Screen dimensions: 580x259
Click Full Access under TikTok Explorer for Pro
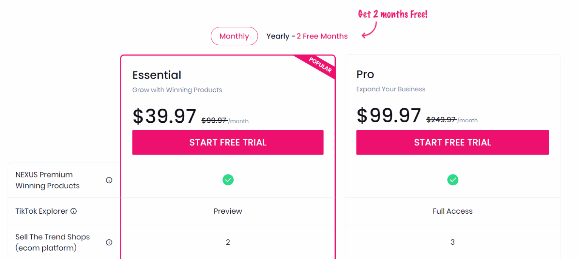453,211
